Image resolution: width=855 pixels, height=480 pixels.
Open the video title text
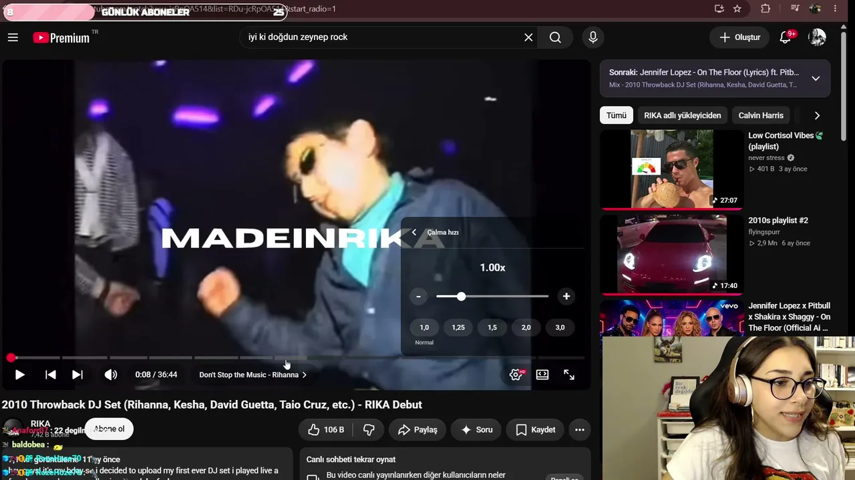[212, 405]
